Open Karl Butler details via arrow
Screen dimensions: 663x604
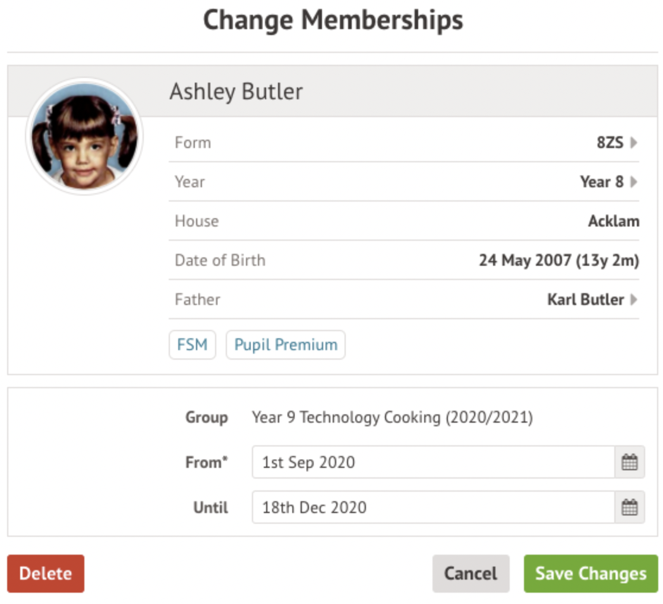pyautogui.click(x=634, y=300)
